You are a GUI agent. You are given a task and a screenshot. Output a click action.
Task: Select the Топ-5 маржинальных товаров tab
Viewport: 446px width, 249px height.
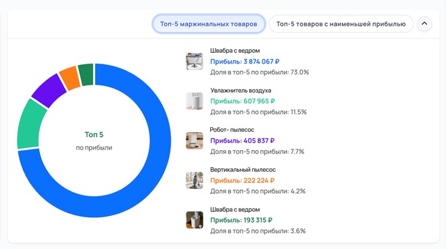pos(209,24)
